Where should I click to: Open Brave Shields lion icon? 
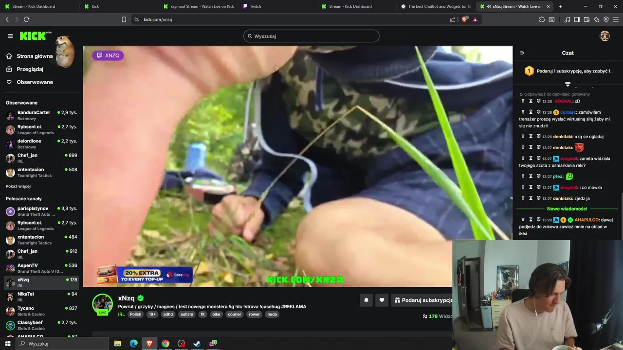tap(464, 19)
